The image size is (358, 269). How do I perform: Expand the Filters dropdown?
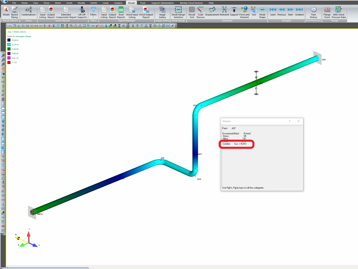[x=93, y=12]
